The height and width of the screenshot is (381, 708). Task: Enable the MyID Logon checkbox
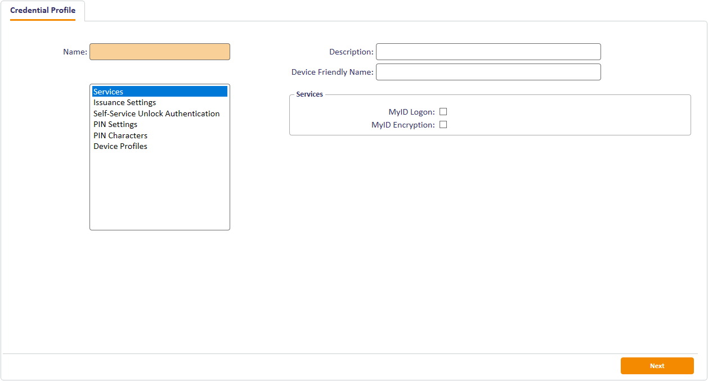(x=443, y=112)
